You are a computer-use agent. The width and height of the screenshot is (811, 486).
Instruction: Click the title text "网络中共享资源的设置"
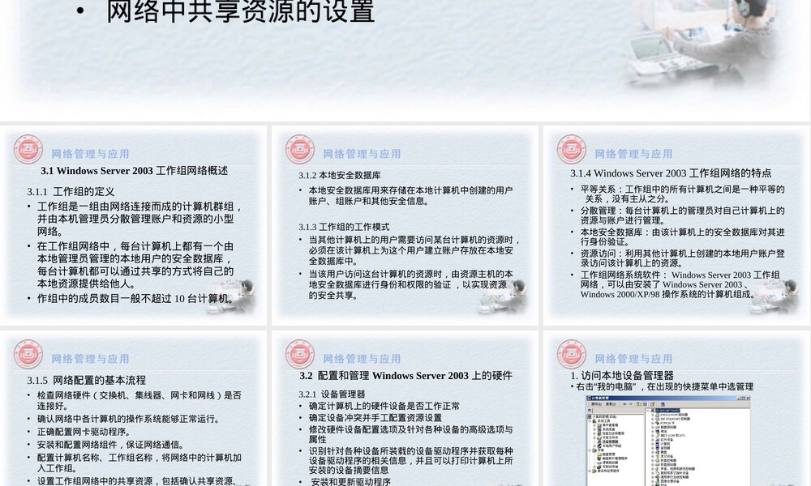(241, 12)
